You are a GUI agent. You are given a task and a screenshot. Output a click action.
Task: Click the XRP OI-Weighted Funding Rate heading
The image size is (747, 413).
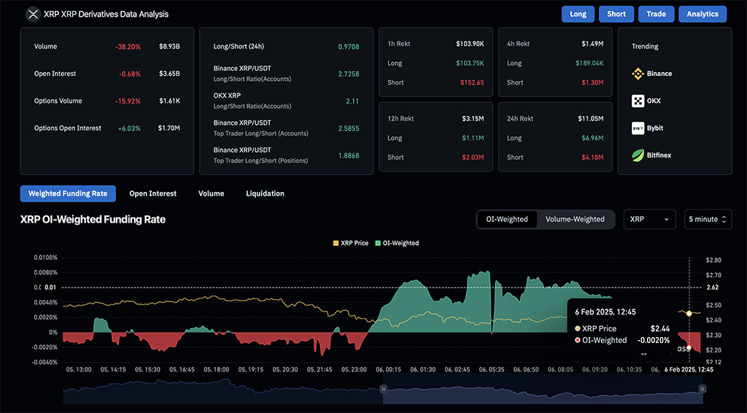[x=93, y=220]
